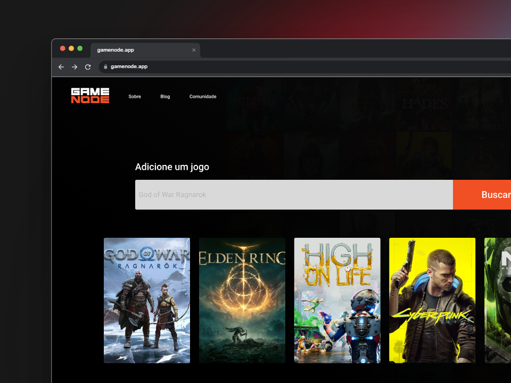Choose the High on Life cover
Image resolution: width=511 pixels, height=383 pixels.
(337, 300)
